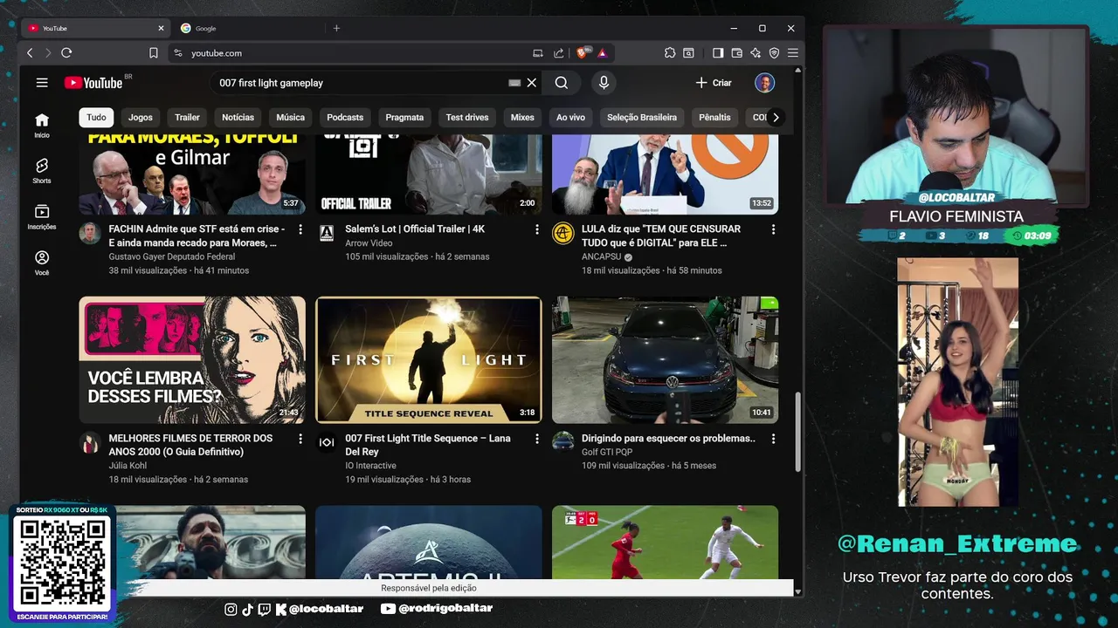Select the Seleção Brasileira chip
Viewport: 1118px width, 628px height.
pyautogui.click(x=642, y=117)
